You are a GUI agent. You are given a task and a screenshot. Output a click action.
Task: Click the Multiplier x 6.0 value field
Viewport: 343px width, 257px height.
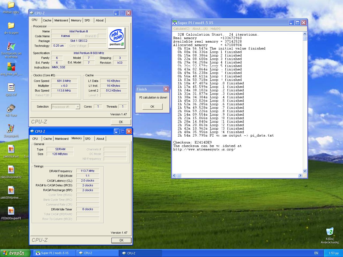[x=64, y=86]
